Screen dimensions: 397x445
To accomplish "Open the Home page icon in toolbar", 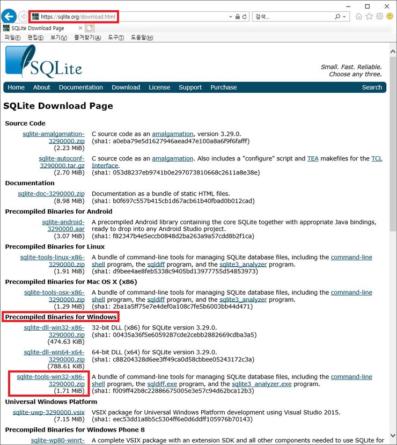I will tap(359, 17).
